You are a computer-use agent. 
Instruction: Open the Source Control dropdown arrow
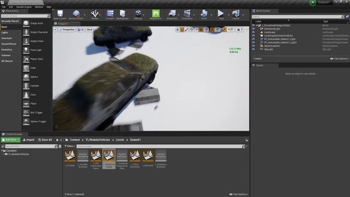point(85,15)
